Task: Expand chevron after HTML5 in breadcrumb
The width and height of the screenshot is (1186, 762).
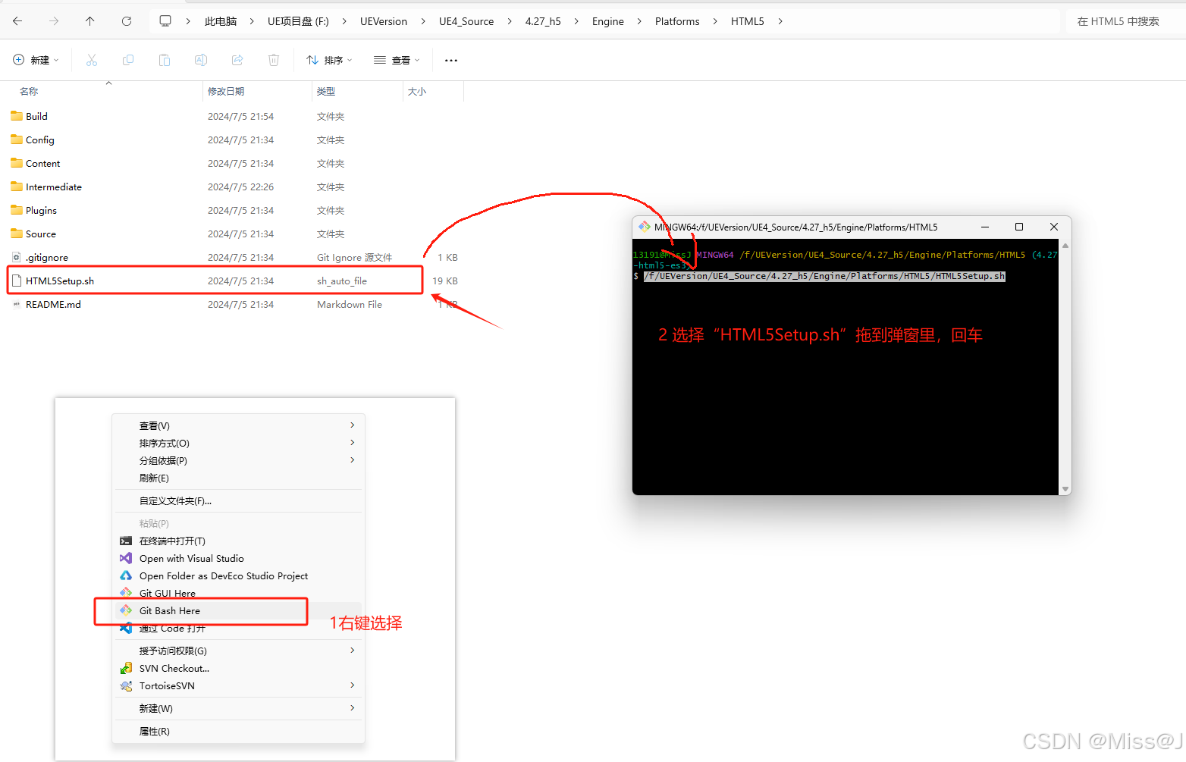Action: (x=780, y=21)
